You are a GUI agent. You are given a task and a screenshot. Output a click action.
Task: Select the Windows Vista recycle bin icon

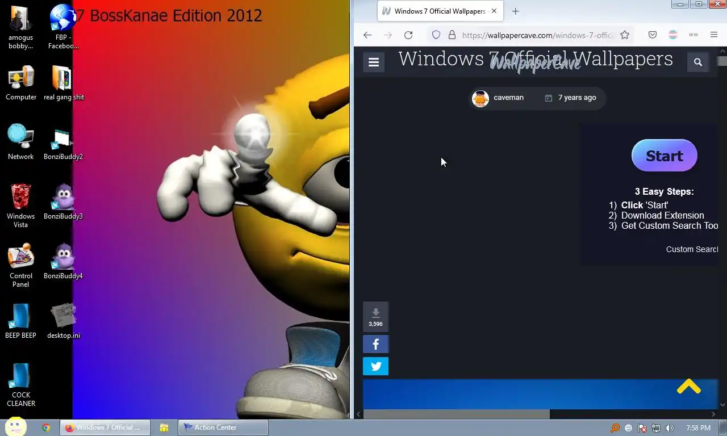(20, 206)
